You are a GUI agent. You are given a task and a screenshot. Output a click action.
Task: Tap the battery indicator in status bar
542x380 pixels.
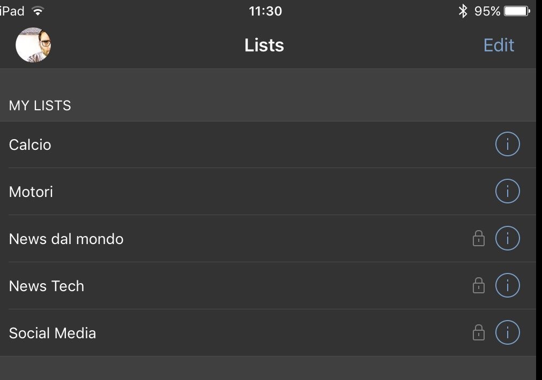517,11
